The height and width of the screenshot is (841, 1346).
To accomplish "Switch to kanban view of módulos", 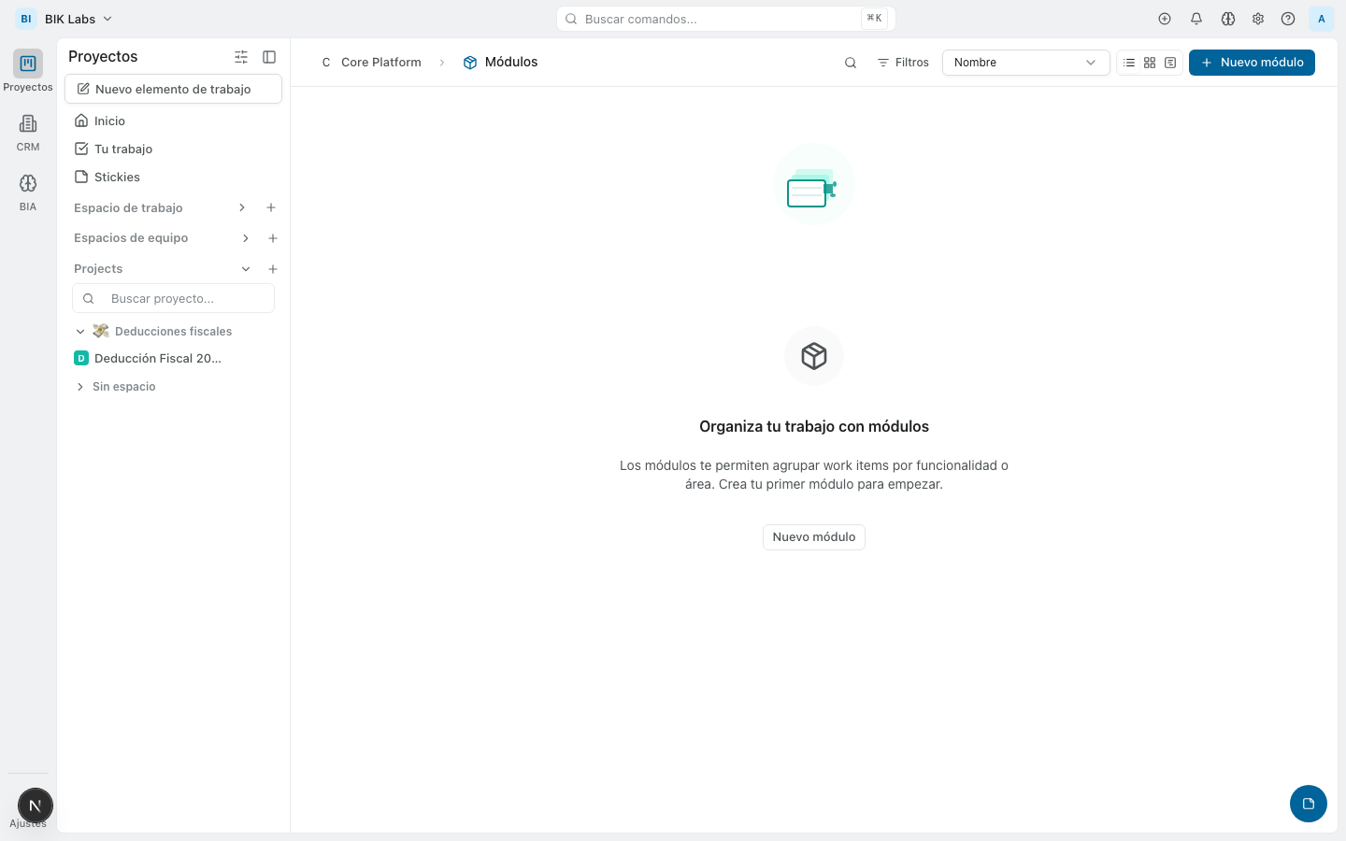I will [x=1169, y=63].
